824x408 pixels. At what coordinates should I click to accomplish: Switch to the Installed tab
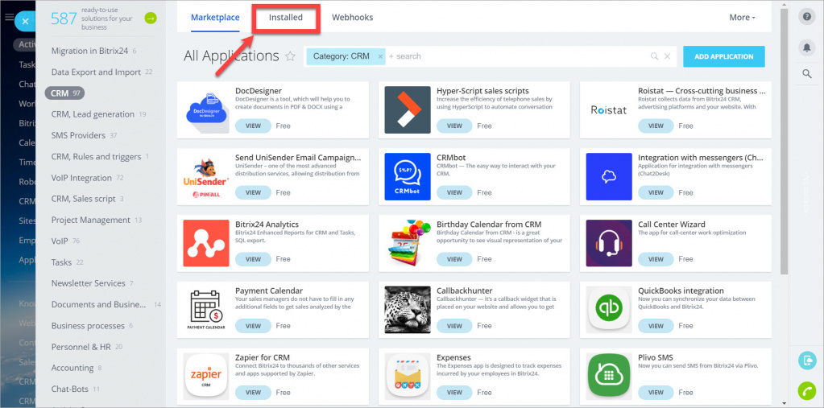(286, 18)
